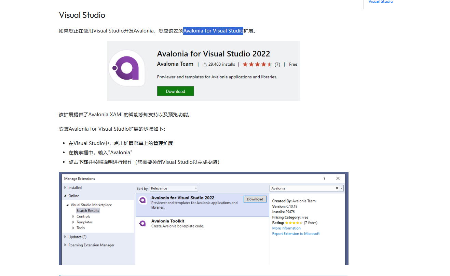Click Avalonia Team publisher name in banner
This screenshot has height=276, width=450.
pos(175,64)
